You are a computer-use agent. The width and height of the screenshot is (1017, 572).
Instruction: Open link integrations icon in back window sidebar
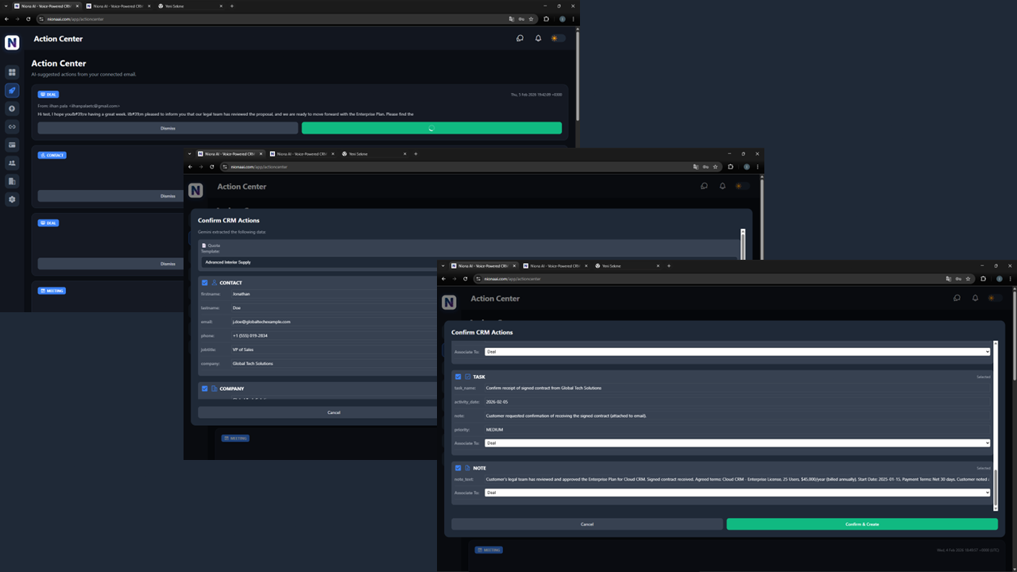click(12, 127)
